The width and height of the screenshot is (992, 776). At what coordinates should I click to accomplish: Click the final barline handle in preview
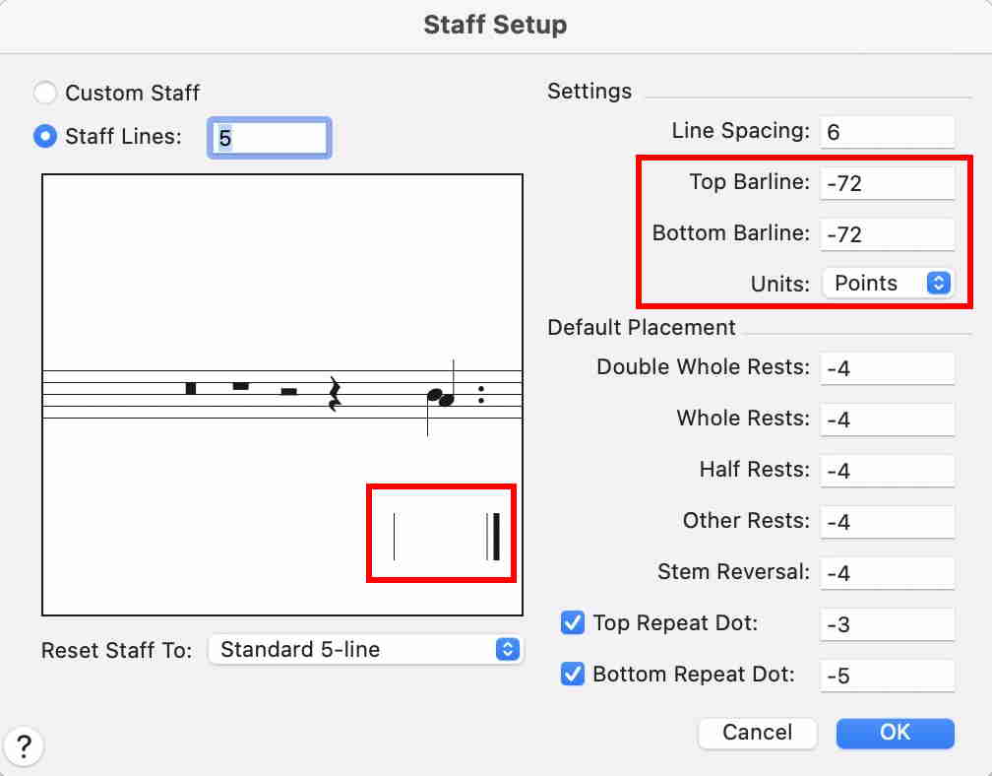coord(494,537)
